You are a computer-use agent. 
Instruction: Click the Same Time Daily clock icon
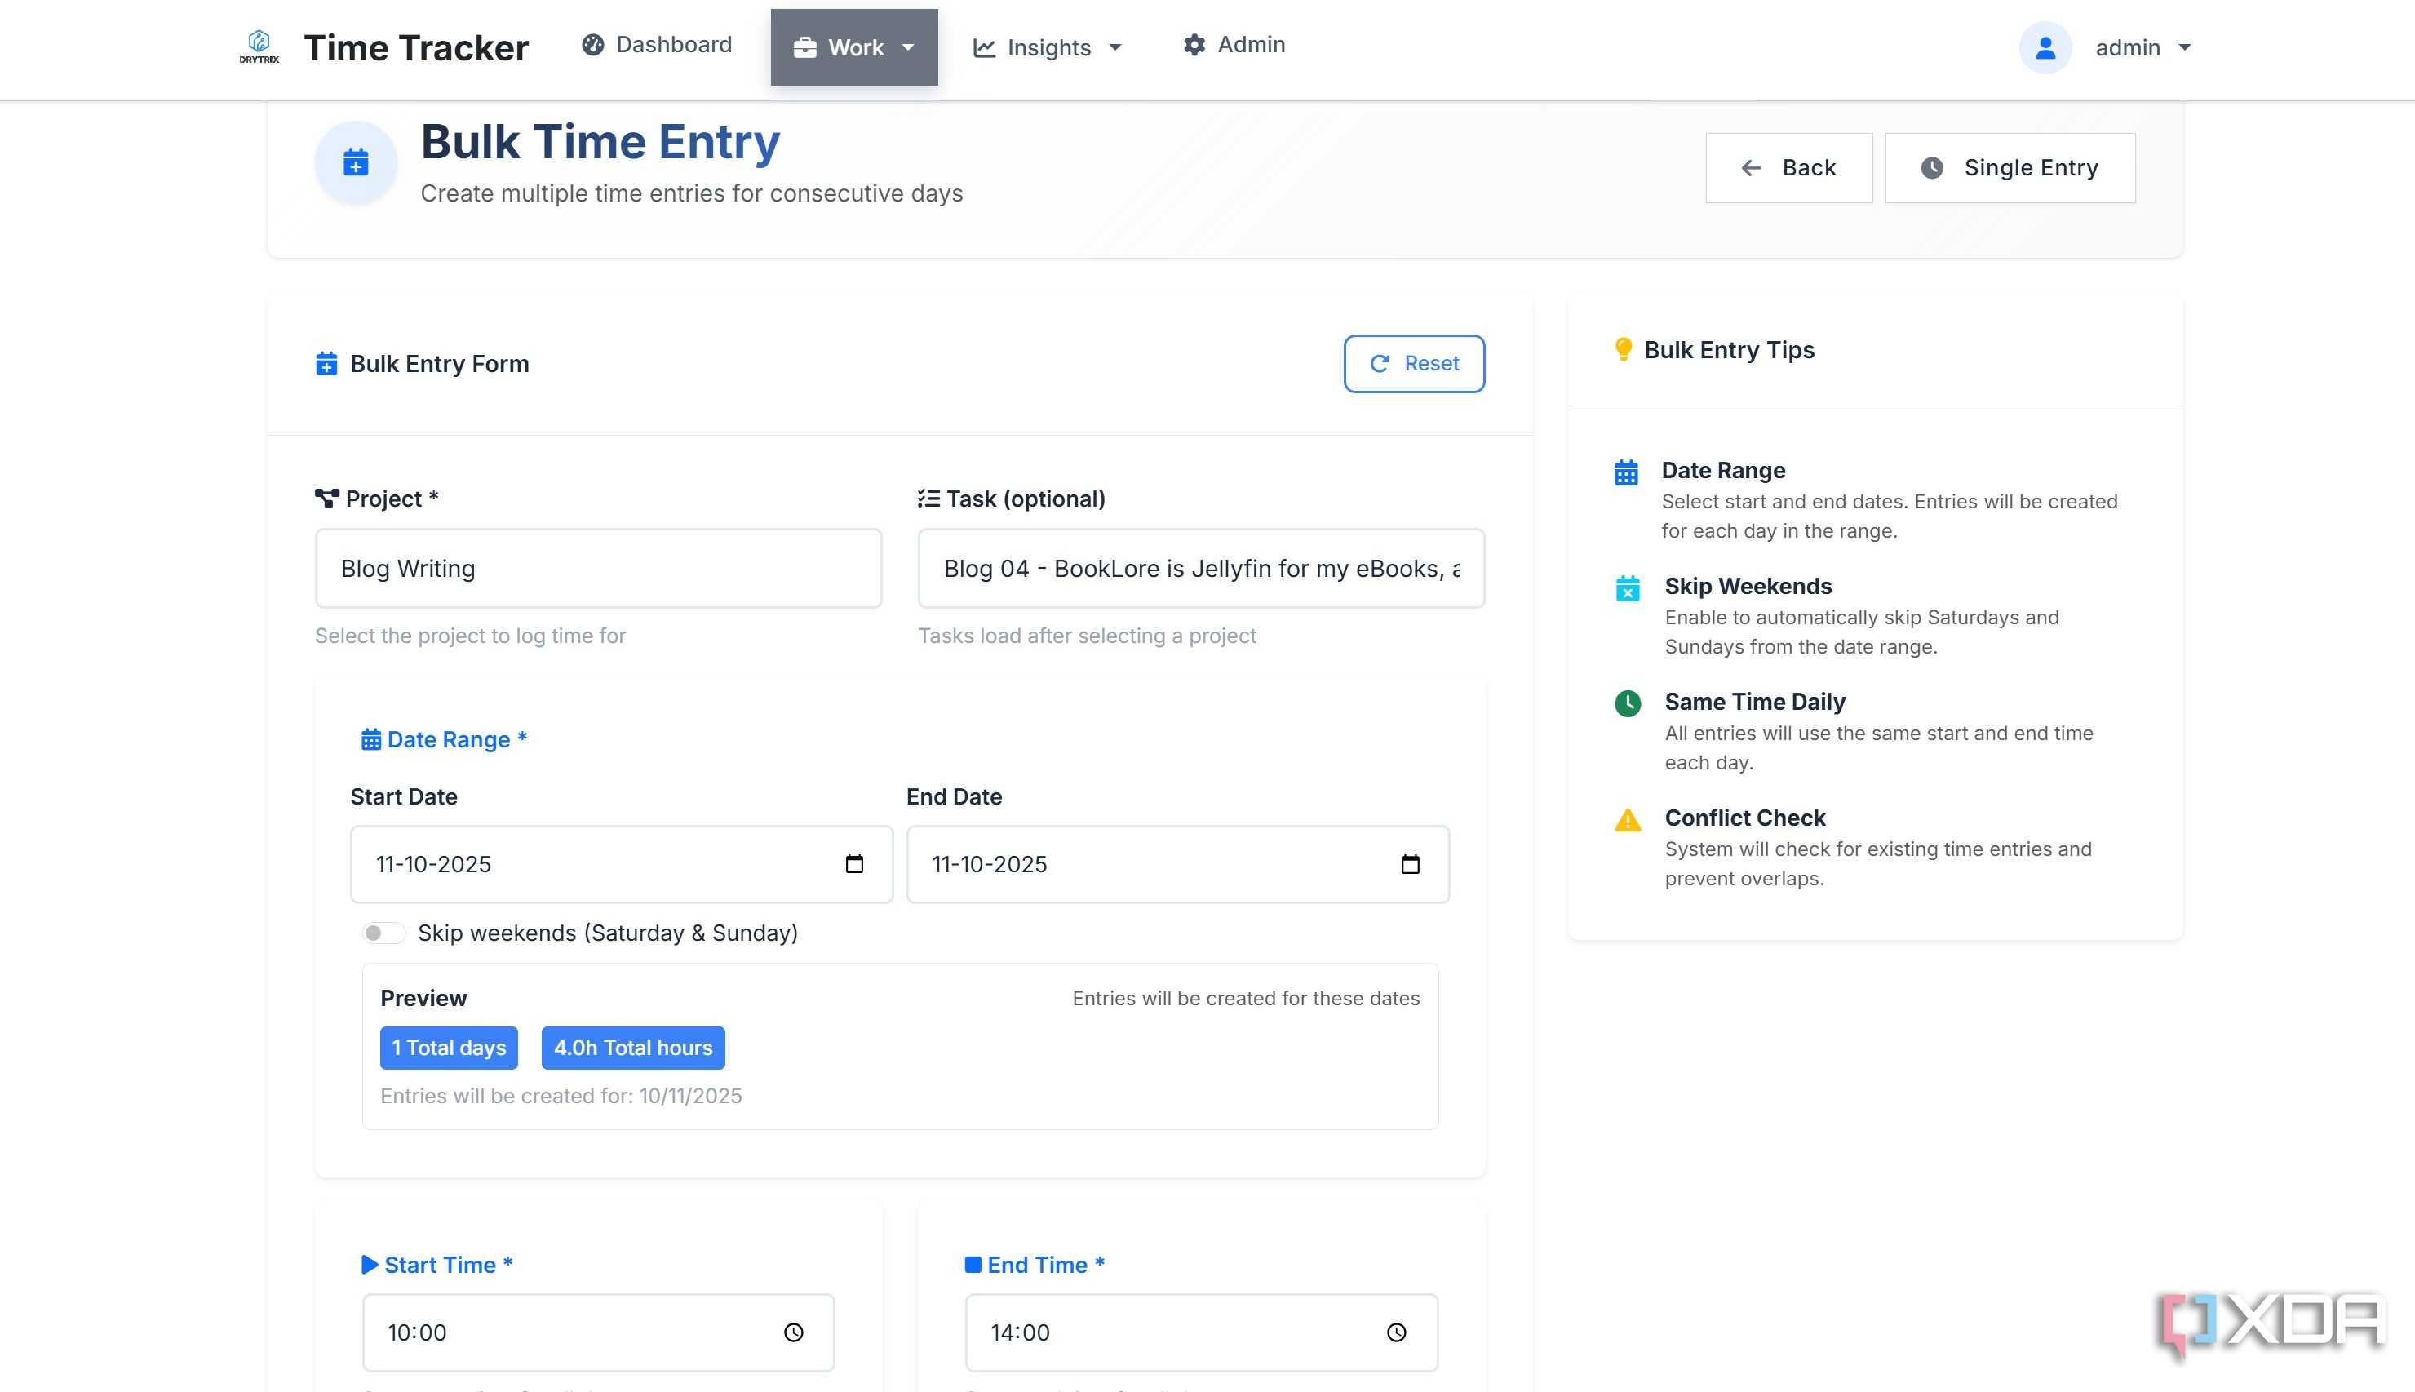tap(1627, 703)
